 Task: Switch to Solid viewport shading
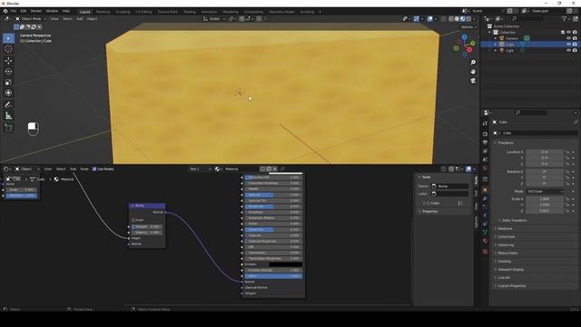(x=457, y=18)
